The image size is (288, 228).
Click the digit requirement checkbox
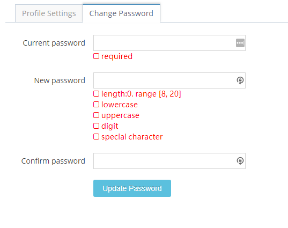point(96,126)
